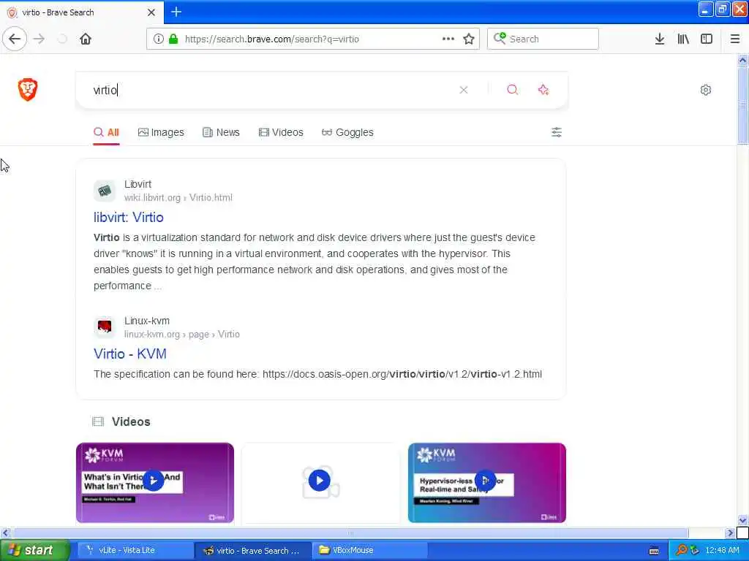Click the Libvirt result favicon
Image resolution: width=749 pixels, height=561 pixels.
click(105, 191)
